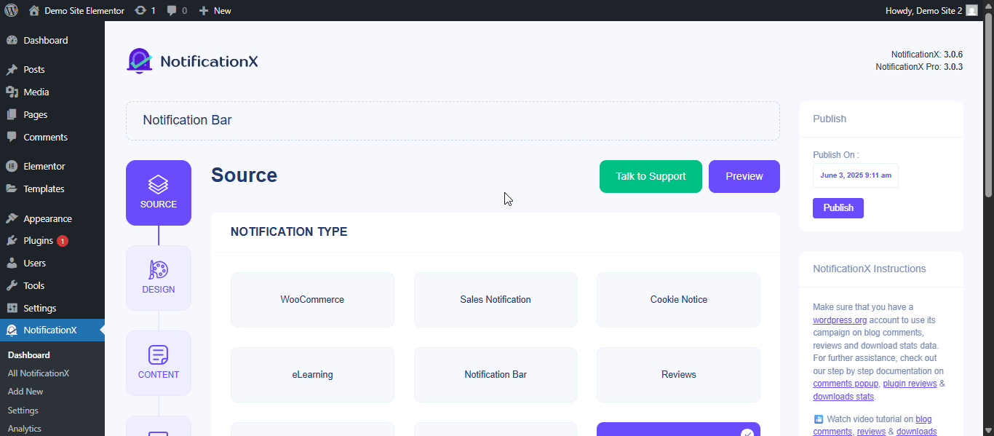The width and height of the screenshot is (994, 436).
Task: Open the updates icon showing 1
Action: point(140,10)
